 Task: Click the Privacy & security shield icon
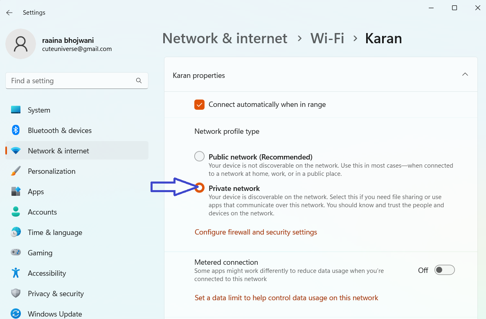(16, 293)
